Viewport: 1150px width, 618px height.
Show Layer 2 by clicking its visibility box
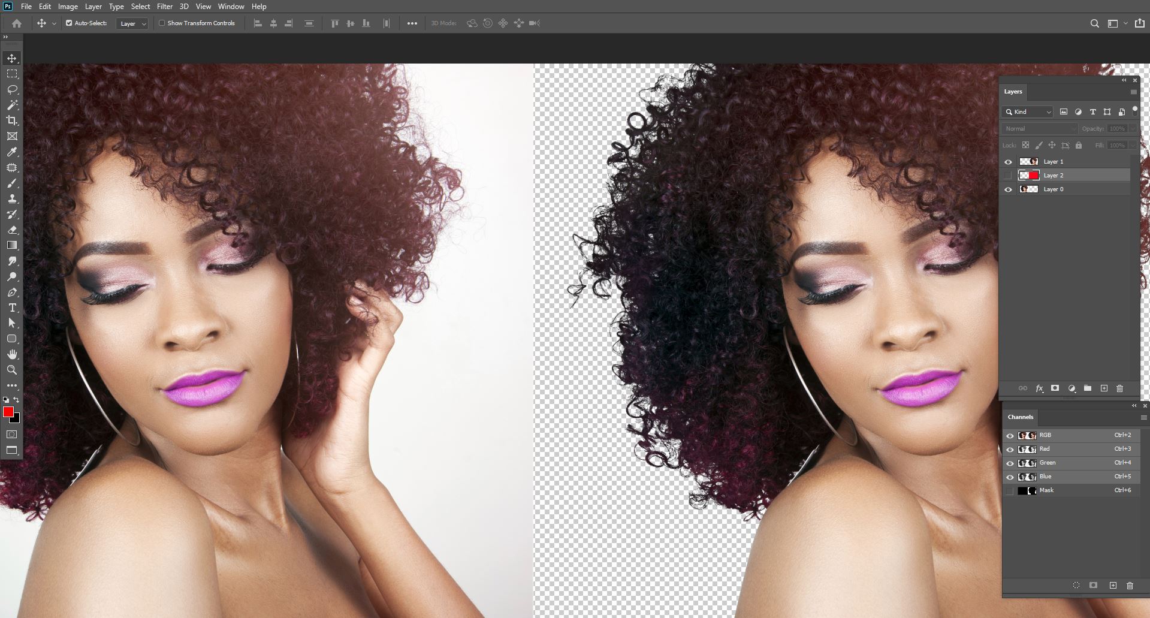pos(1008,176)
